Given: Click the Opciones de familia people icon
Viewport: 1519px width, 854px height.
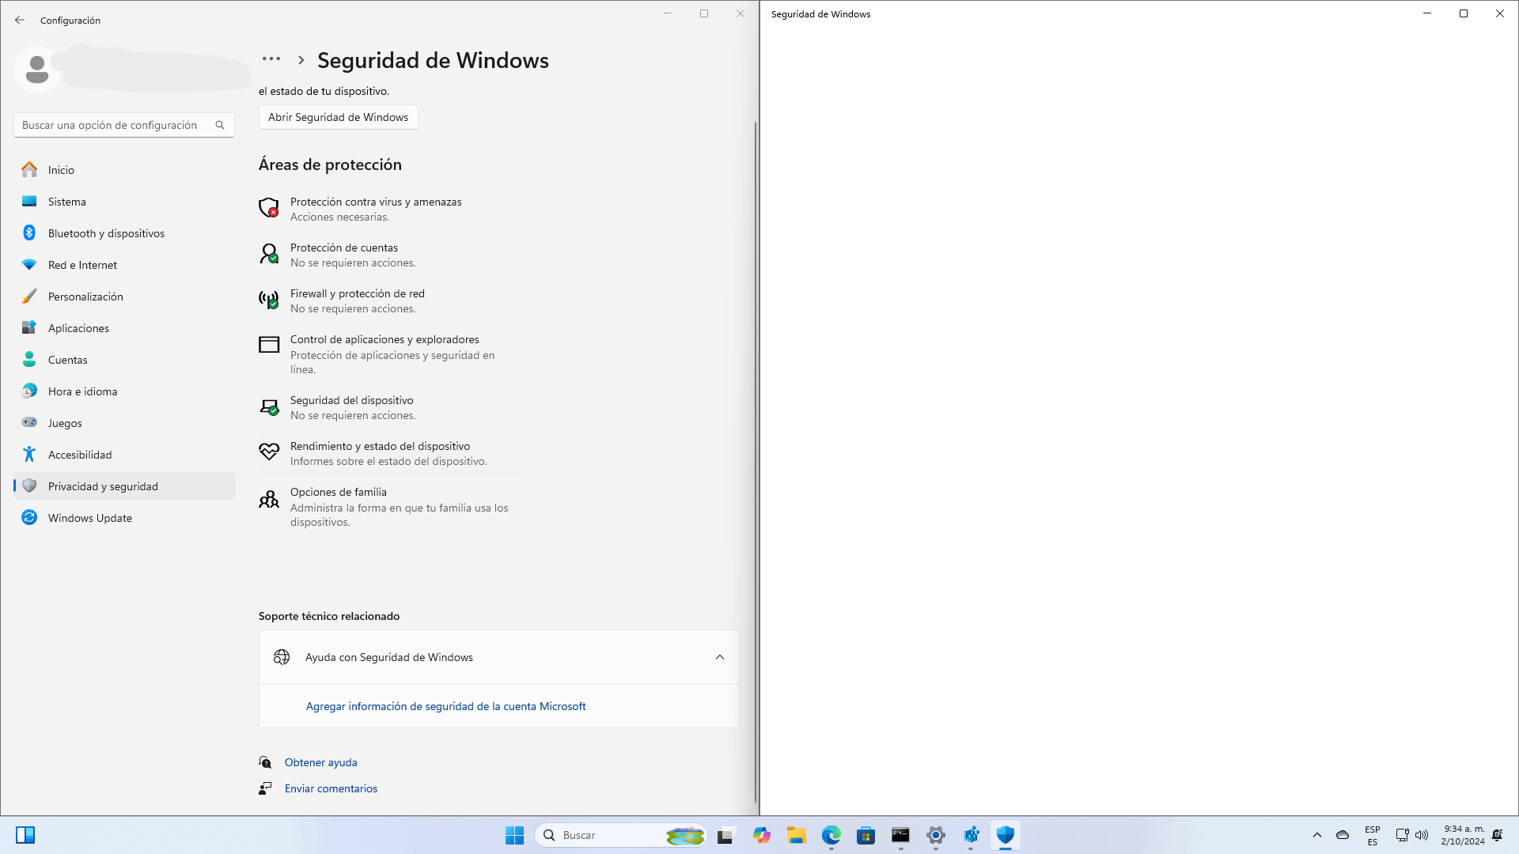Looking at the screenshot, I should pos(269,499).
